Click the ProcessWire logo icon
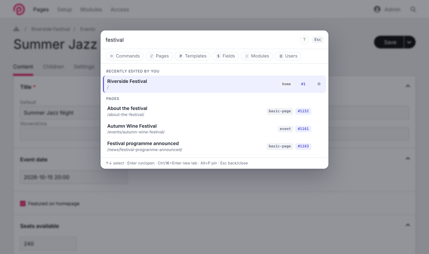This screenshot has width=429, height=254. tap(19, 9)
